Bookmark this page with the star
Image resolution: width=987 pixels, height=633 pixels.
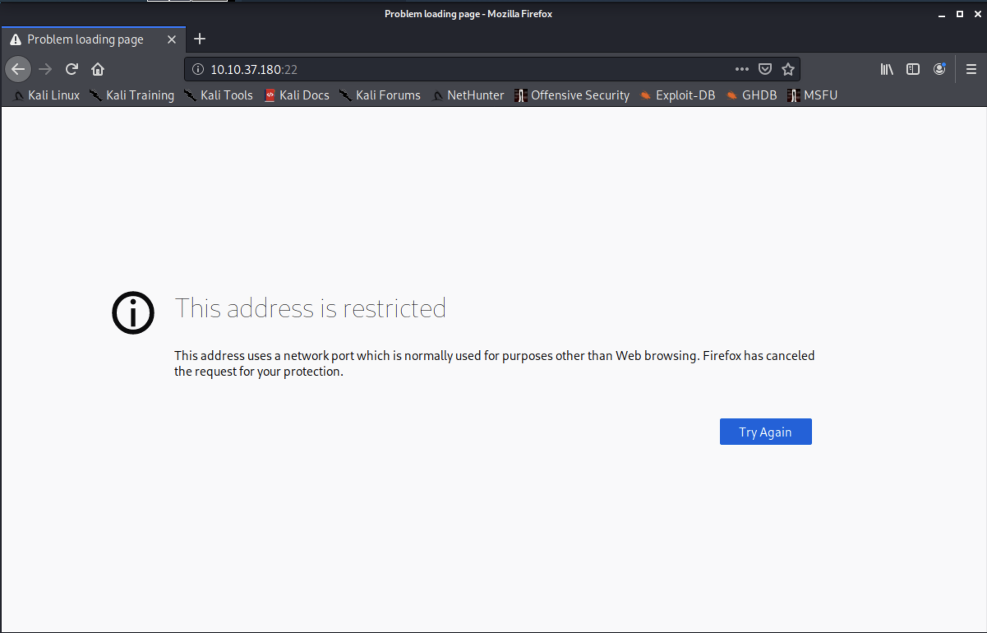[788, 69]
